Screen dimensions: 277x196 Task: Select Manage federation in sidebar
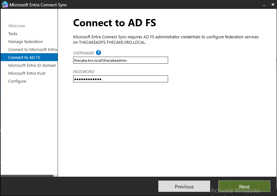[x=25, y=42]
